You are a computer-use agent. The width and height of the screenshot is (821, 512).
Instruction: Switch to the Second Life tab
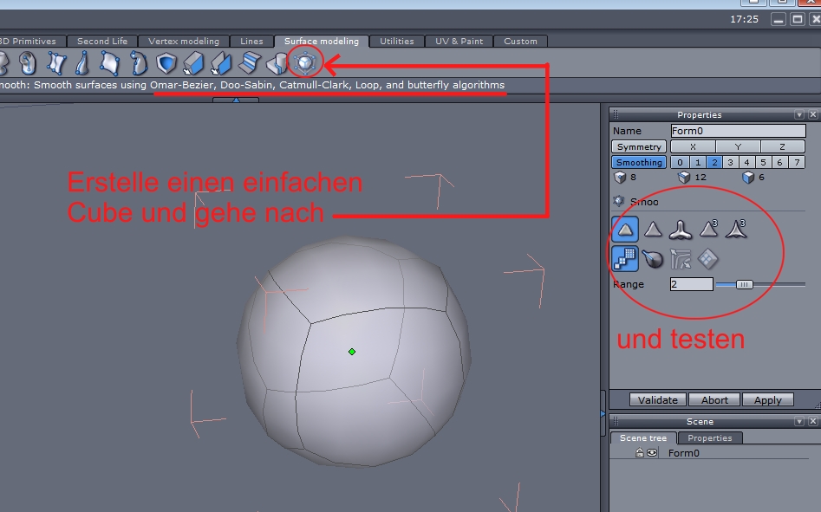[x=102, y=42]
